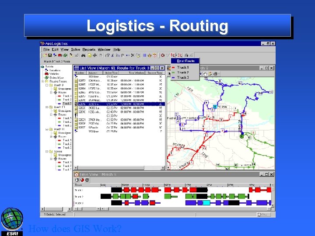Screen dimensions: 315x236
Task: Click the Time View vertical scrollbar down arrow
Action: pyautogui.click(x=273, y=205)
